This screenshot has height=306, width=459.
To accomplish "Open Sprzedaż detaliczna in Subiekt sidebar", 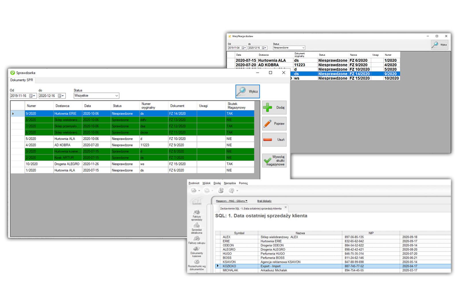I will click(197, 229).
